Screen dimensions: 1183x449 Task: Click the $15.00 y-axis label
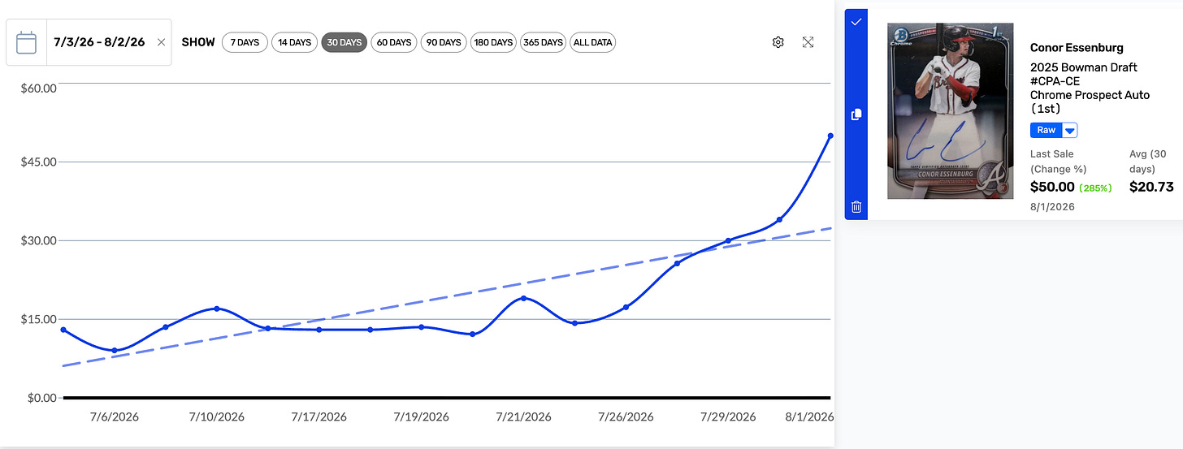tap(39, 319)
